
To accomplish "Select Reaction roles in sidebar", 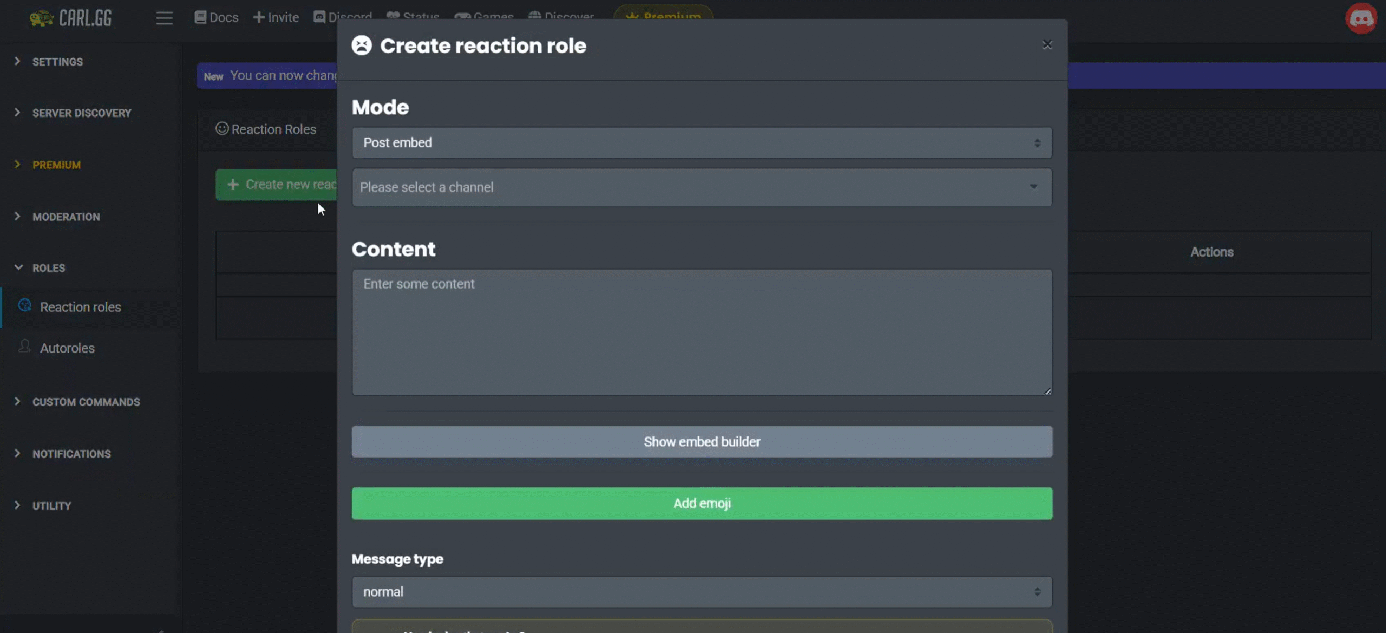I will [x=80, y=307].
